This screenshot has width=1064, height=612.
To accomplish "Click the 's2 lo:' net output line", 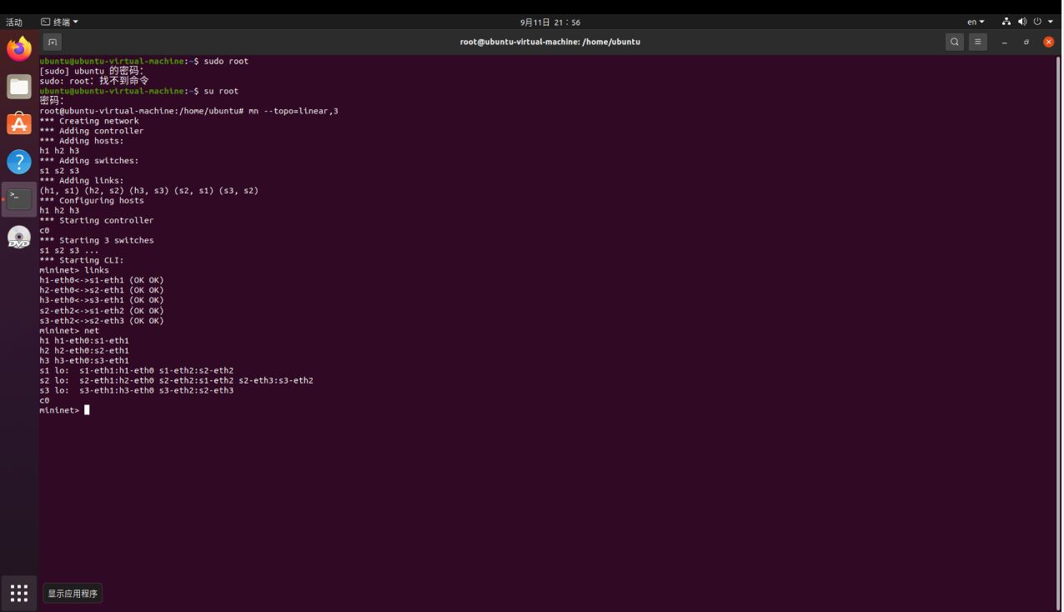I will [x=177, y=380].
